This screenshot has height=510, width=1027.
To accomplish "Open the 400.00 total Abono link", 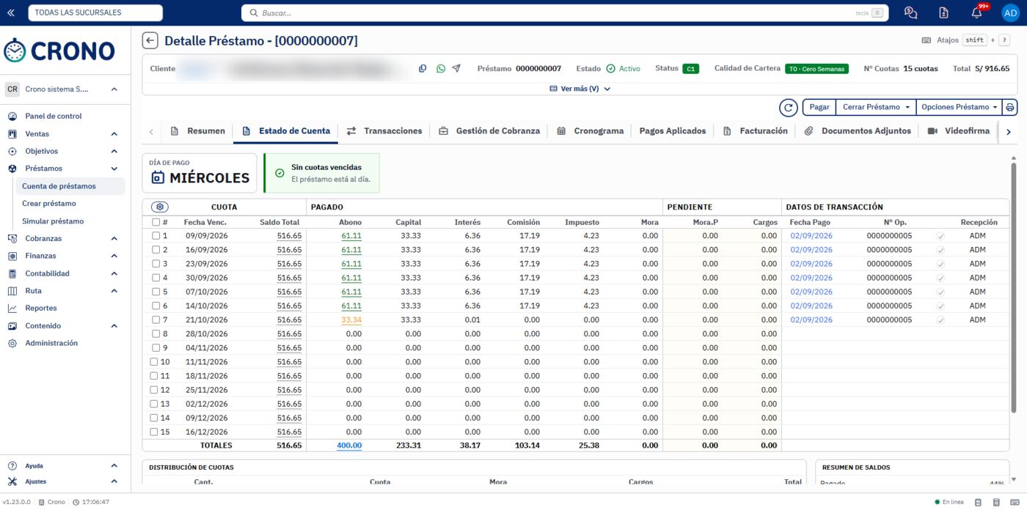I will pos(349,446).
